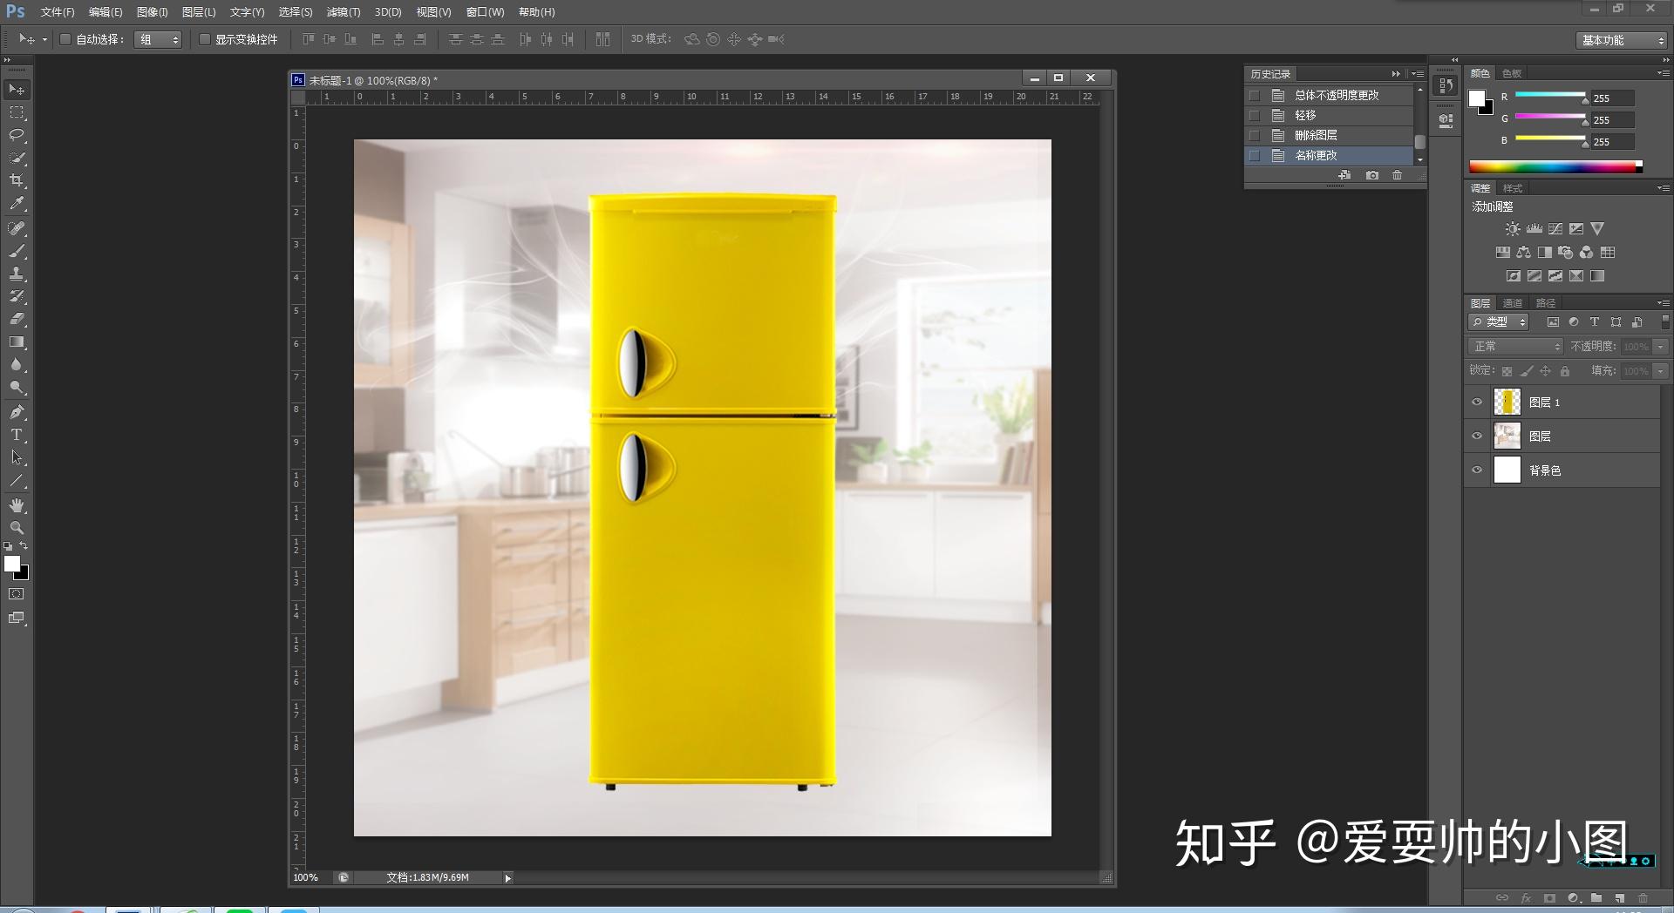Select the Move tool
The image size is (1674, 913).
tap(15, 90)
